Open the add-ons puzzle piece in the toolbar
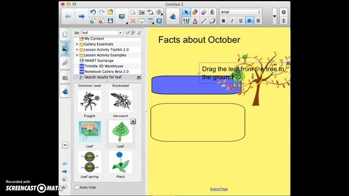The height and width of the screenshot is (196, 349). (x=173, y=16)
